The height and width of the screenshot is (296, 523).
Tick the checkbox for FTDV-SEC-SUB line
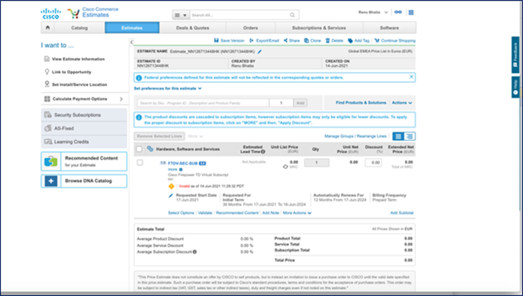[x=140, y=162]
